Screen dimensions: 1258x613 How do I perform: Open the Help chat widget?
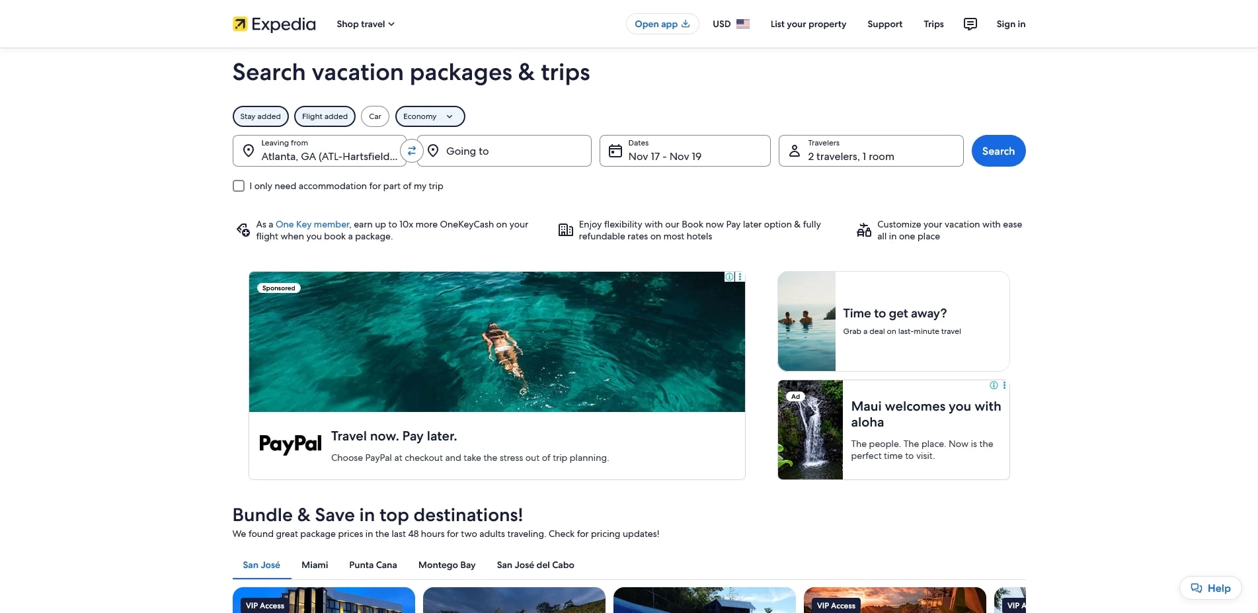coord(1210,588)
